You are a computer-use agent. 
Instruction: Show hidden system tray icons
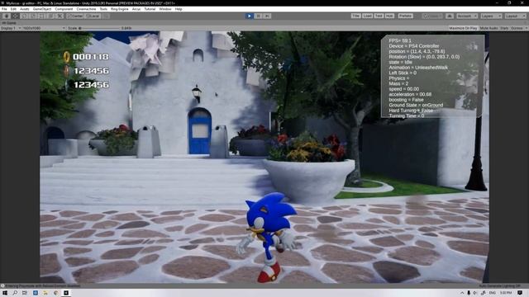click(462, 293)
